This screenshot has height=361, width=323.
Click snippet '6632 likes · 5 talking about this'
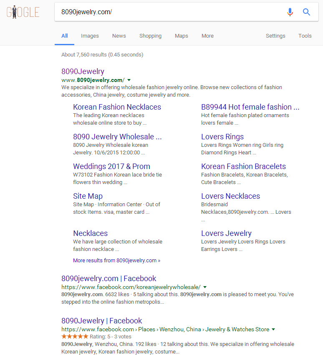point(142,294)
